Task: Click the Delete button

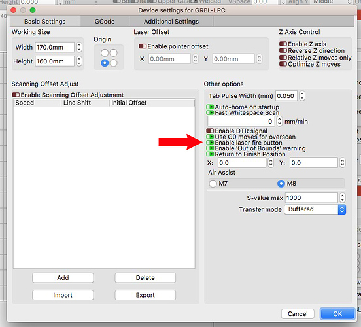Action: coord(145,278)
